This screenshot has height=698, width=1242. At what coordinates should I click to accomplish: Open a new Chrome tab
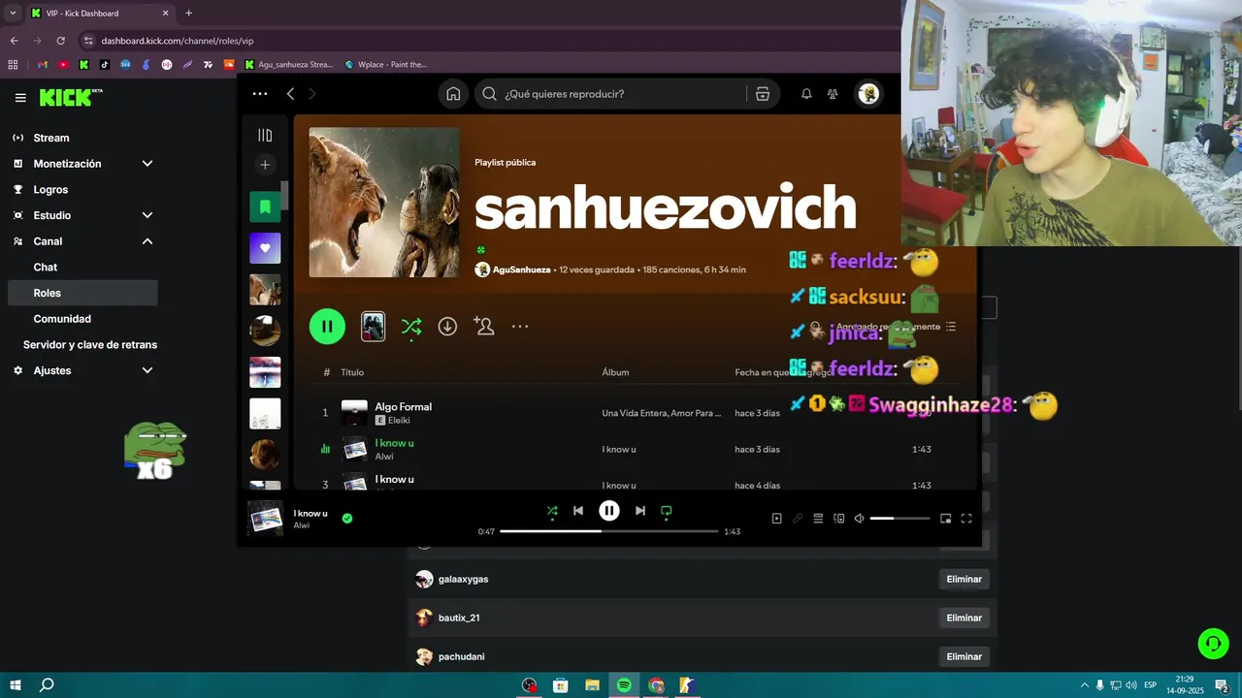(x=188, y=13)
